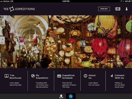Open the Expedition Schedule heading

[68, 77]
